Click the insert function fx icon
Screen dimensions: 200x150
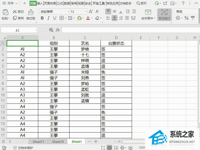click(x=58, y=30)
